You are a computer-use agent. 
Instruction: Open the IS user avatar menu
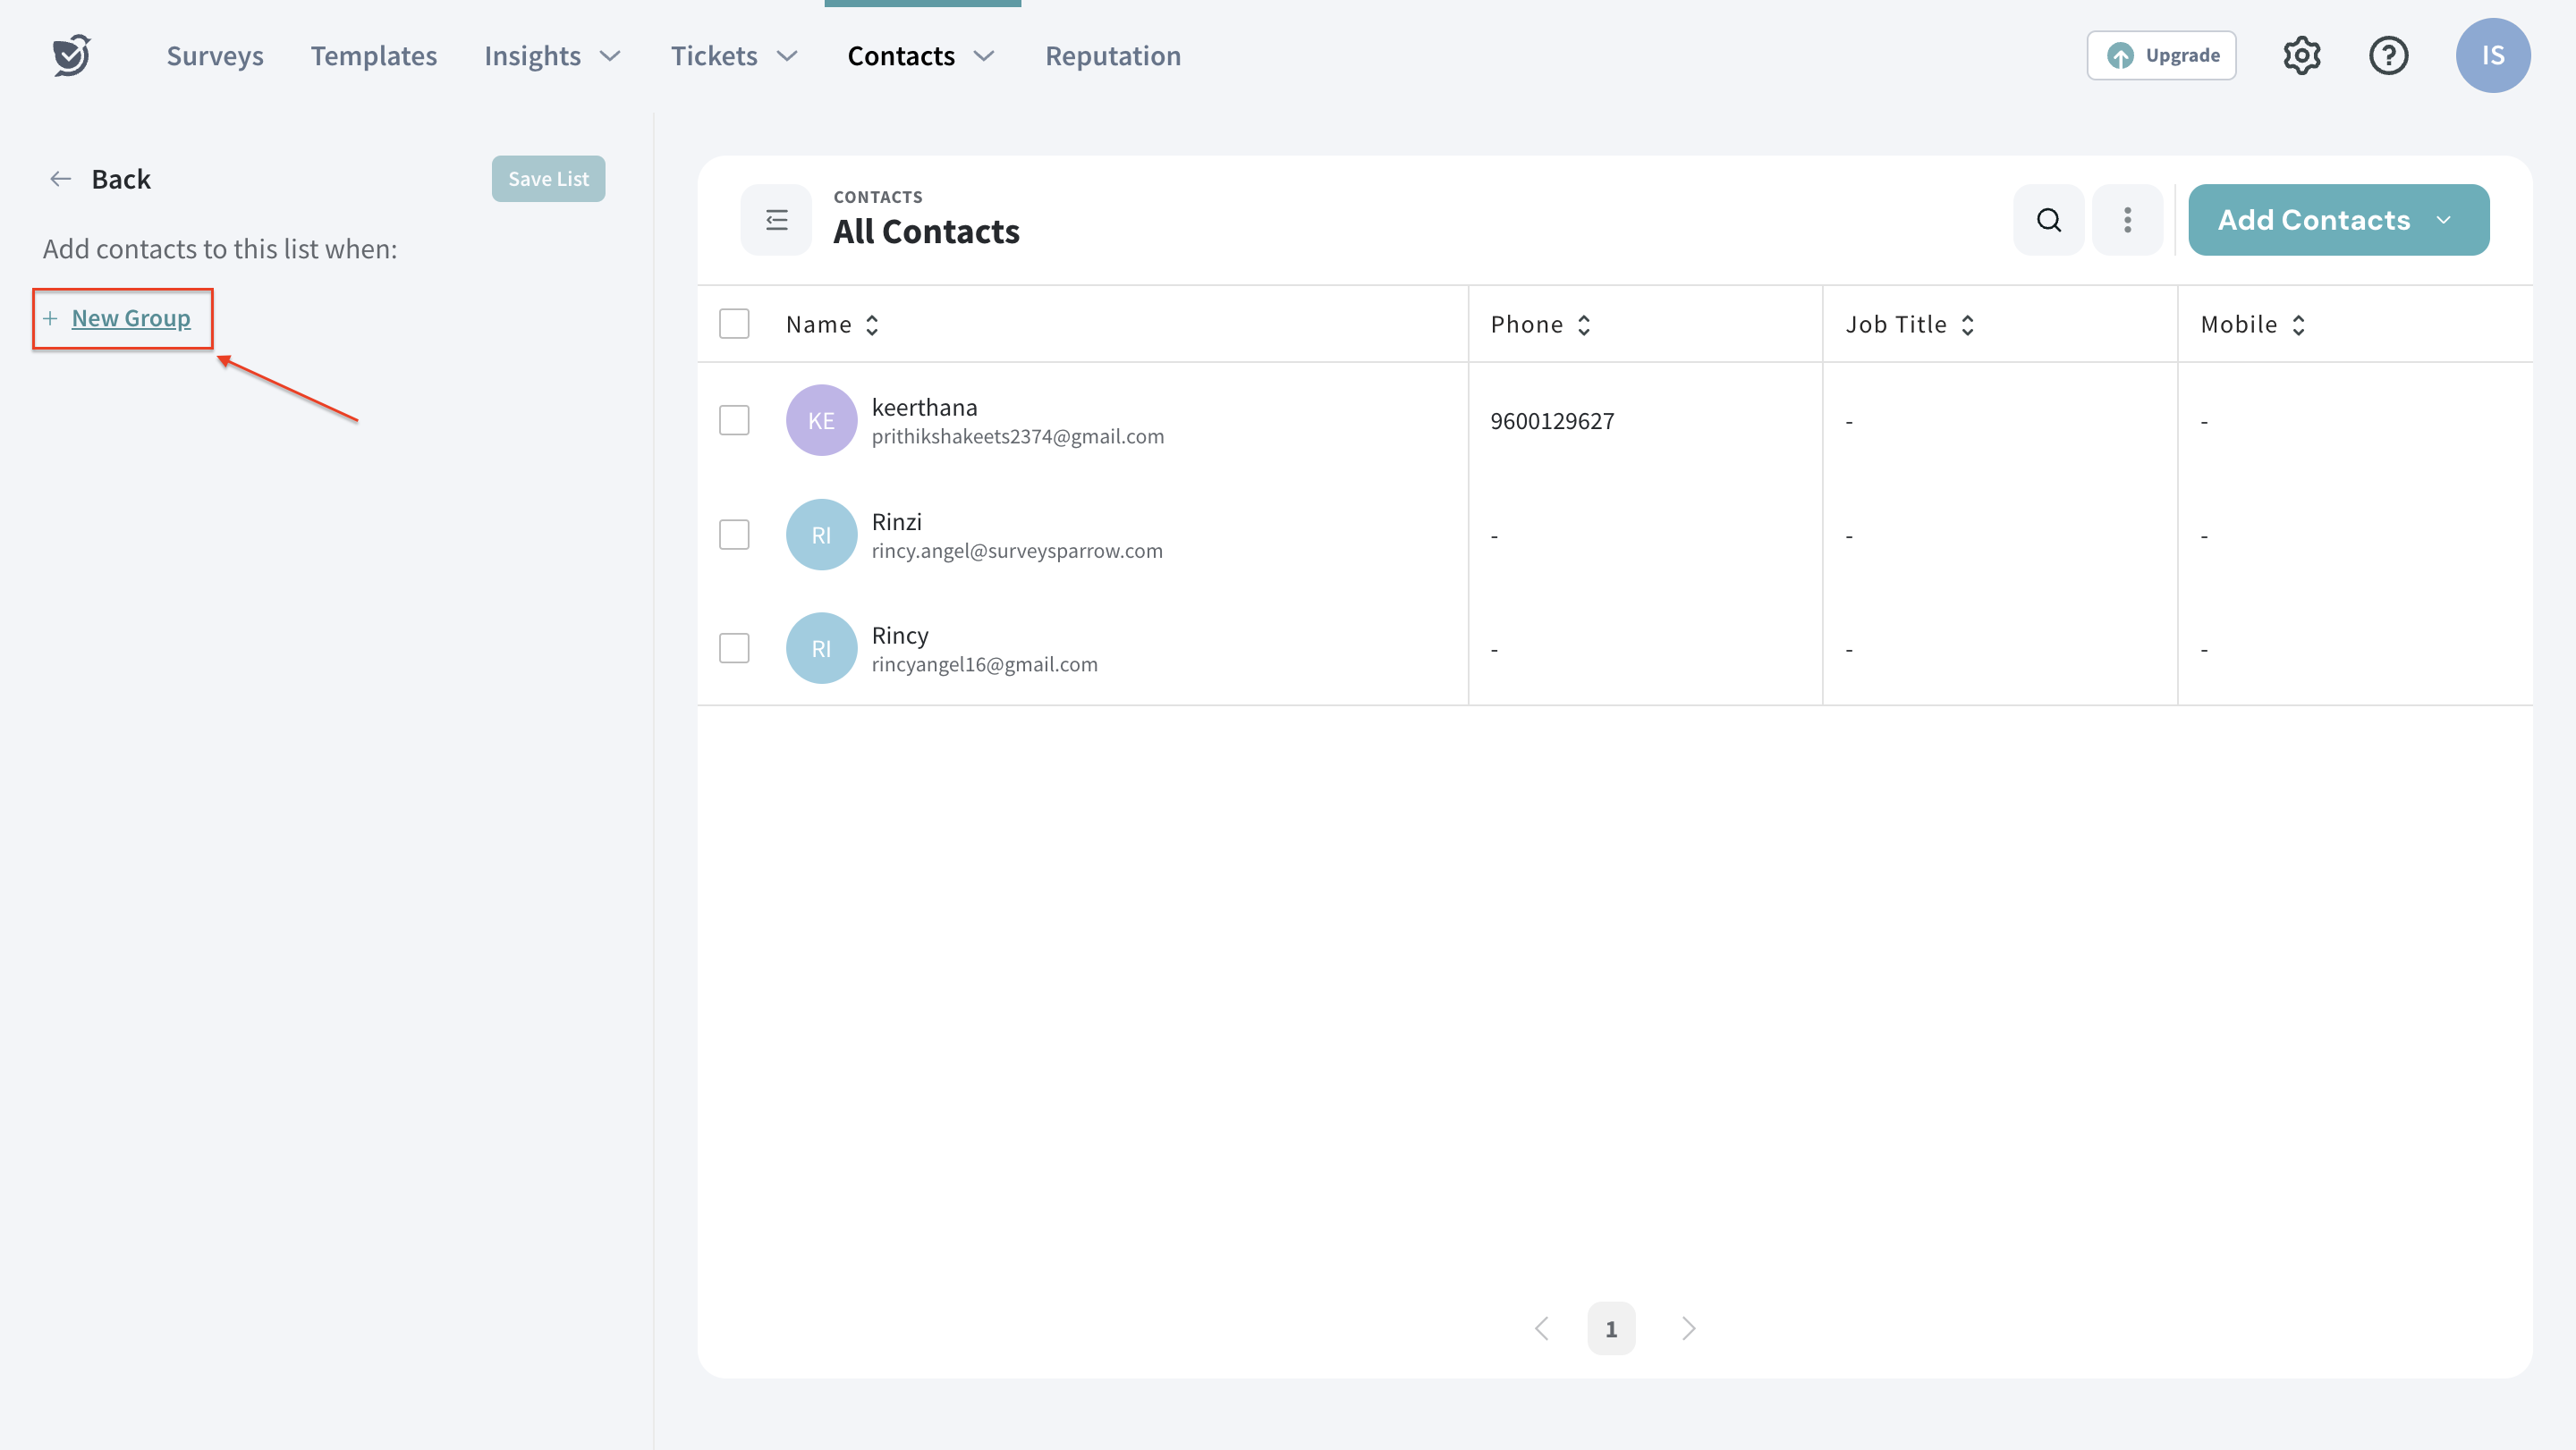pos(2492,55)
